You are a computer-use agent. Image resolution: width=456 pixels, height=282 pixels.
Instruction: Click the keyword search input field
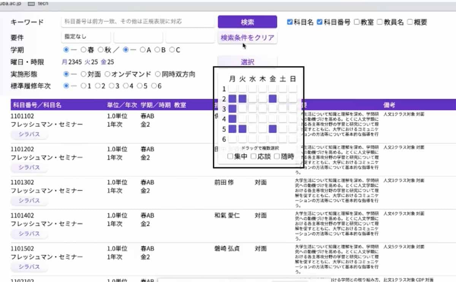click(x=138, y=22)
